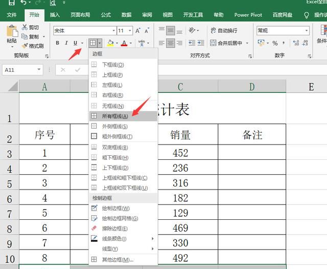Switch to the 数据 ribbon tab
This screenshot has height=269, width=327.
coord(126,15)
